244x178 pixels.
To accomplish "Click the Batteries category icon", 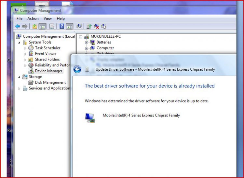I will point(92,42).
